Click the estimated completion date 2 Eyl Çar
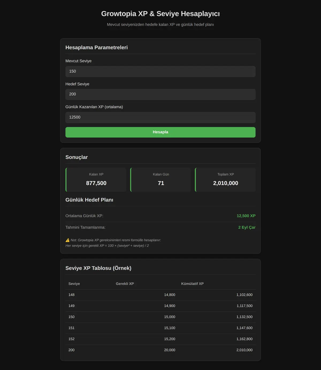The width and height of the screenshot is (321, 370). [x=247, y=227]
